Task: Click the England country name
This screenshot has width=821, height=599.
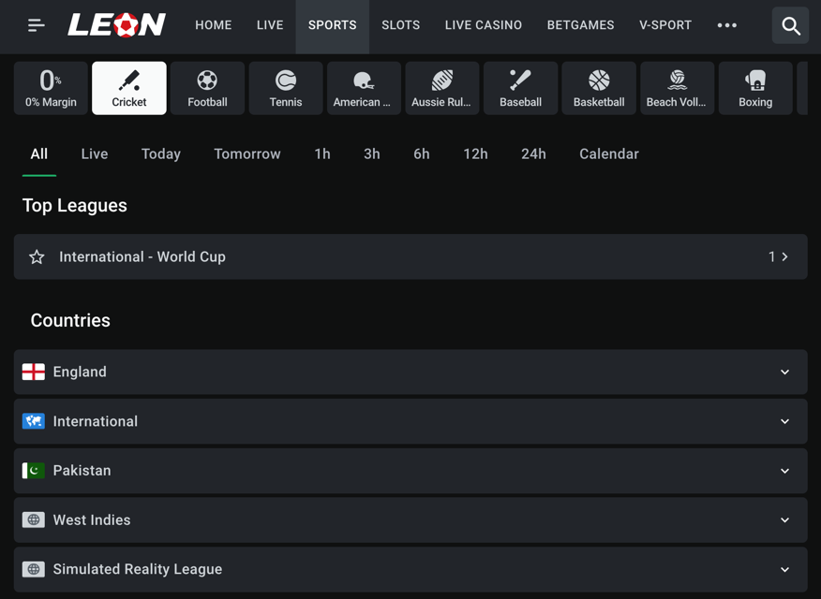Action: pyautogui.click(x=80, y=372)
